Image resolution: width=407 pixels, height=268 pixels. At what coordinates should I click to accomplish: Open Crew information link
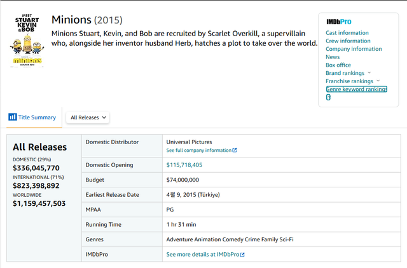click(x=347, y=41)
